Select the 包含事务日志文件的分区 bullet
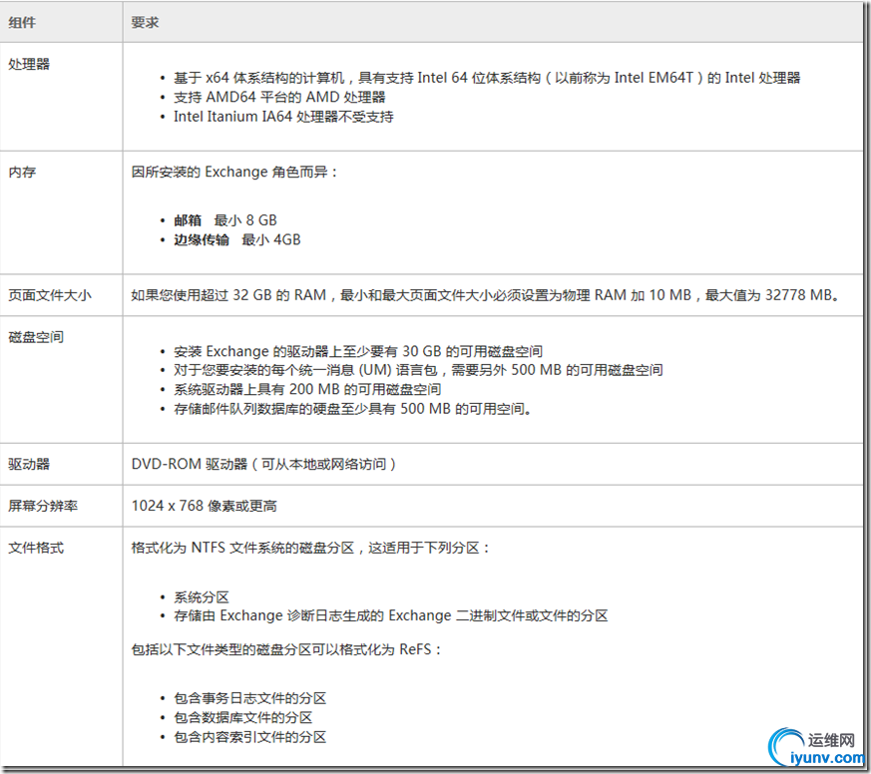This screenshot has width=871, height=774. (249, 698)
